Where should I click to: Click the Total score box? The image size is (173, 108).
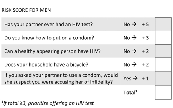click(x=163, y=92)
